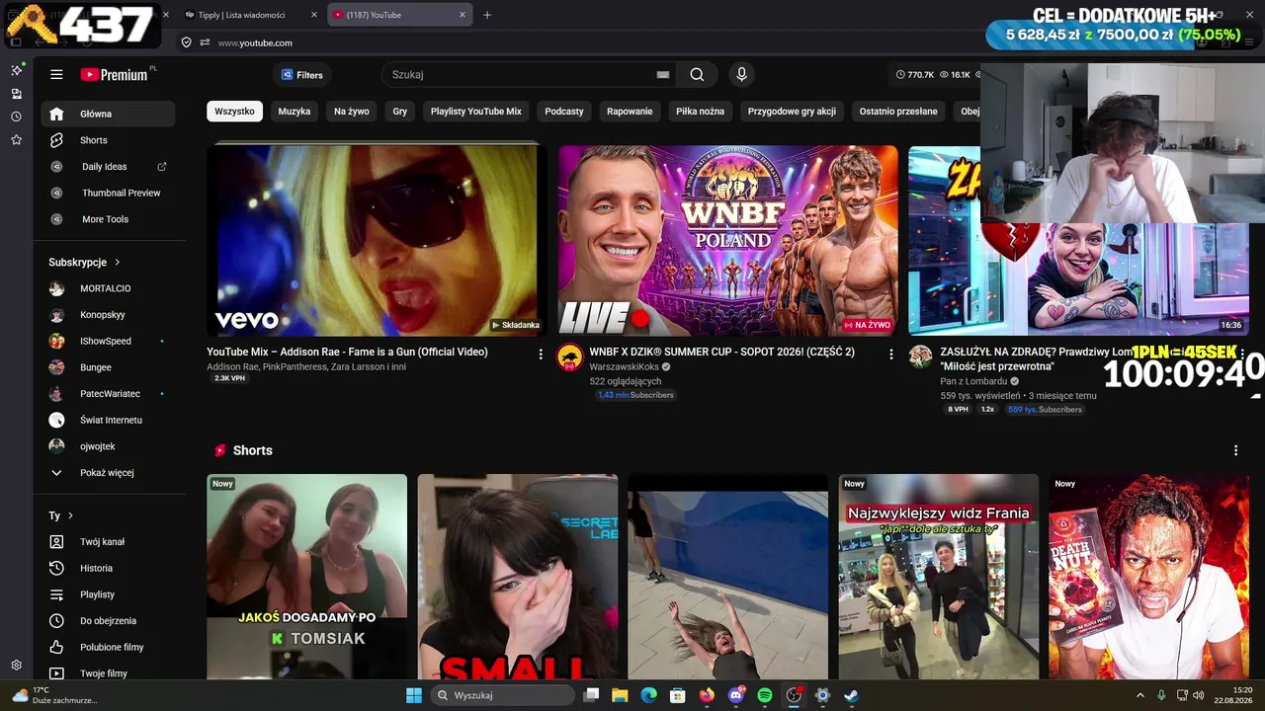This screenshot has height=711, width=1265.
Task: Open the MORTALCIO channel subscription
Action: tap(109, 288)
